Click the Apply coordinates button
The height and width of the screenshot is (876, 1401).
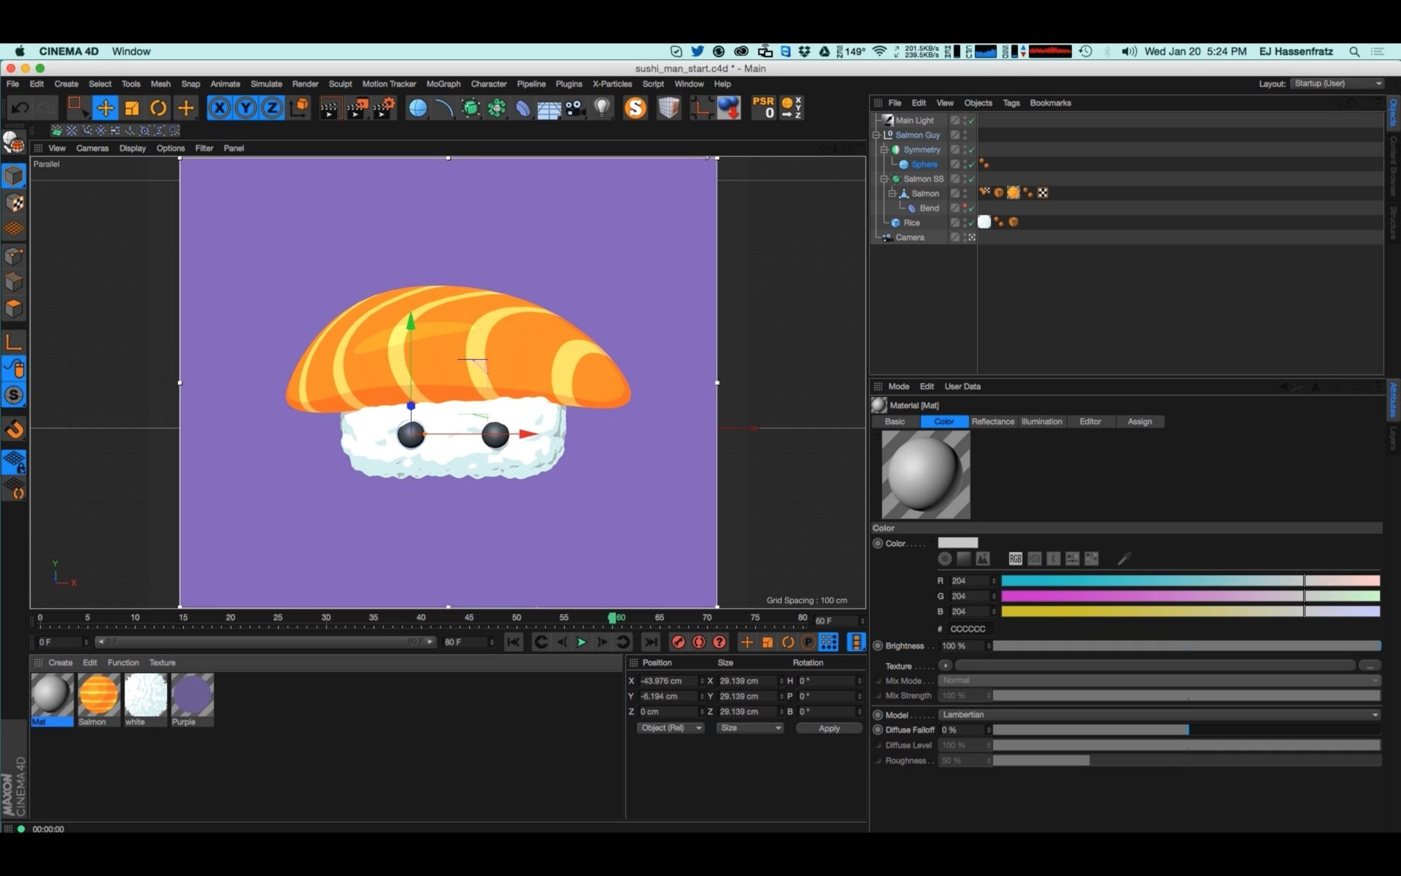tap(829, 729)
